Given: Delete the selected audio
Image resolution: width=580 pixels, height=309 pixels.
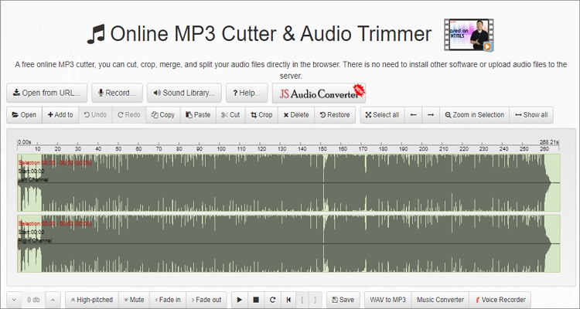Looking at the screenshot, I should coord(296,115).
